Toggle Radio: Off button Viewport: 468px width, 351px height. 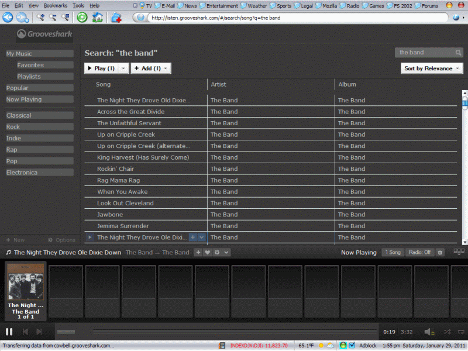point(419,253)
